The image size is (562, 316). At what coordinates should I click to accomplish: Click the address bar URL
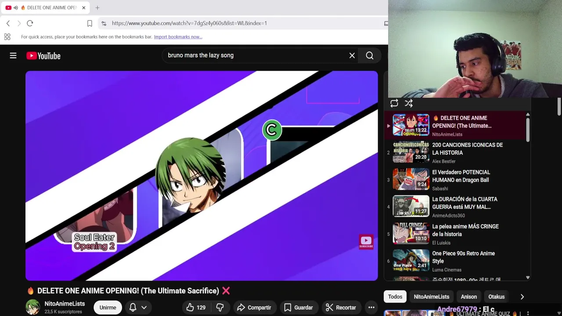(189, 23)
